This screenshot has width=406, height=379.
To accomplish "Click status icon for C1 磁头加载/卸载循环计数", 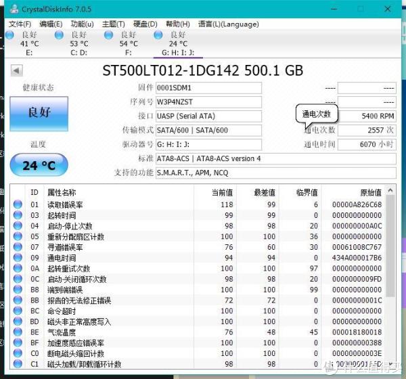I will 18,363.
